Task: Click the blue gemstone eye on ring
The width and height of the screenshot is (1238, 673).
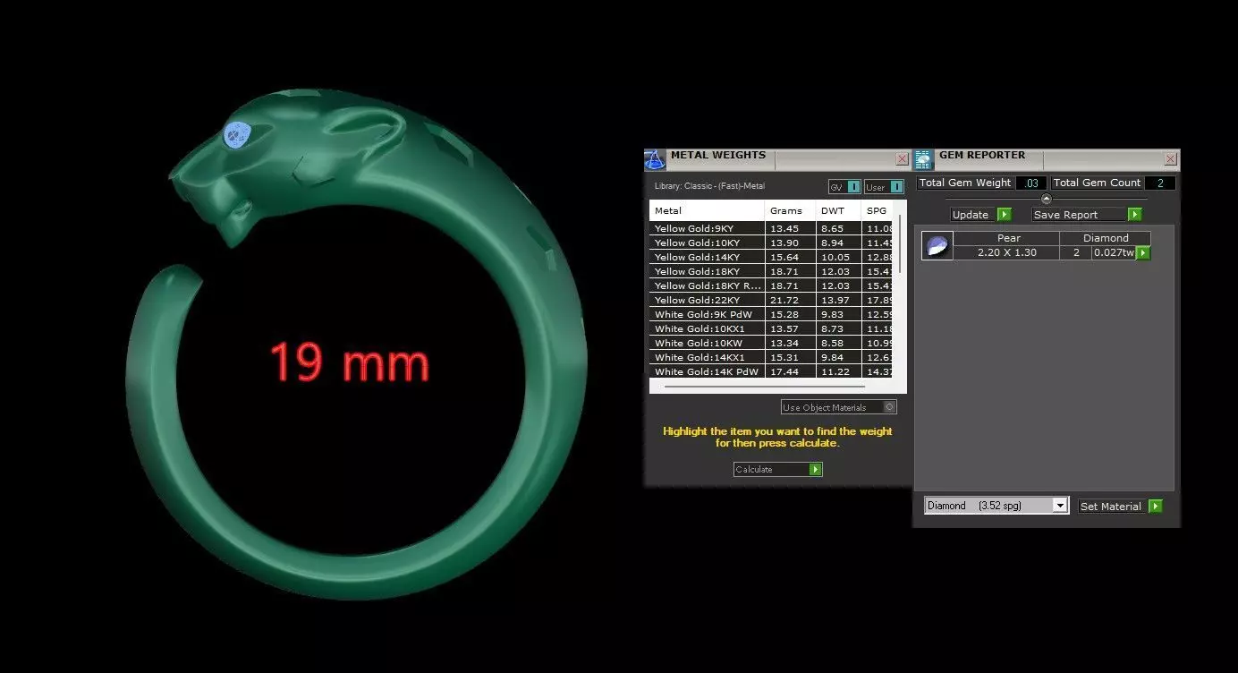Action: tap(235, 134)
